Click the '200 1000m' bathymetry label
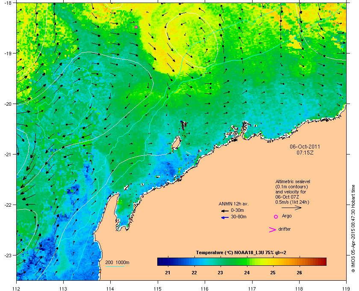Image resolution: width=359 pixels, height=291 pixels. pyautogui.click(x=117, y=262)
